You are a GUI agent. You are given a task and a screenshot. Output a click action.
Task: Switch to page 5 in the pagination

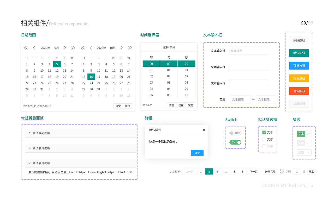(x=234, y=171)
